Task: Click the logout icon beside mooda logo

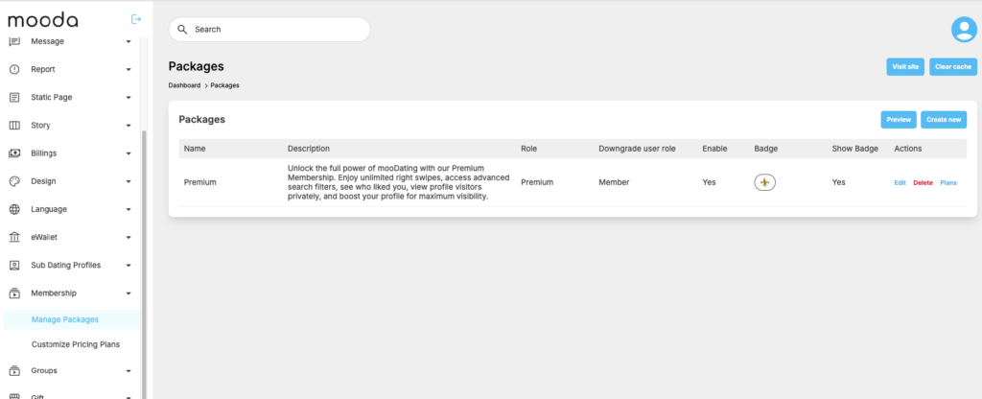Action: click(x=135, y=19)
